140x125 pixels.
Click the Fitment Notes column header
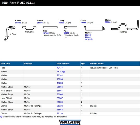coord(114,64)
